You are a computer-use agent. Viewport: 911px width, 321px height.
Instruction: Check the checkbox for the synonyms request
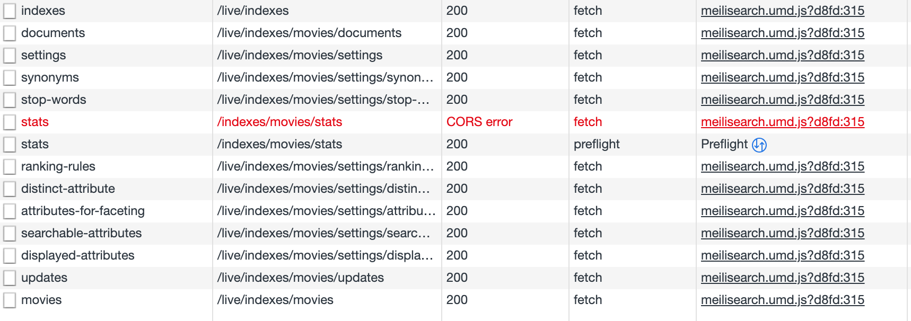pos(10,77)
